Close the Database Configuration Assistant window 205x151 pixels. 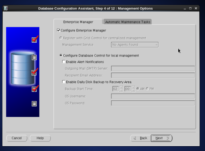[x=196, y=8]
